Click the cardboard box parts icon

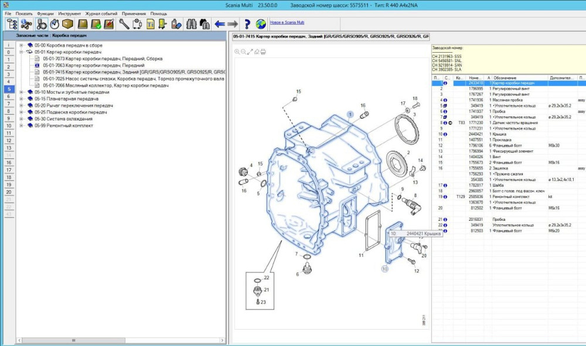68,24
